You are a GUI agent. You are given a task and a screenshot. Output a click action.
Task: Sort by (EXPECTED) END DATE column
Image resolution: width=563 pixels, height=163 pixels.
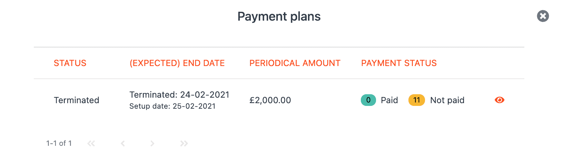177,63
